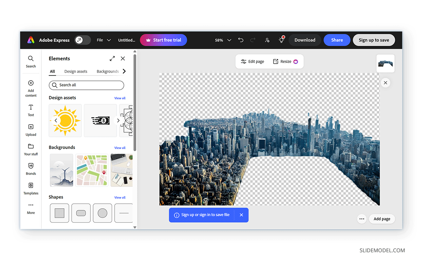View all Backgrounds
This screenshot has width=422, height=261.
[120, 148]
